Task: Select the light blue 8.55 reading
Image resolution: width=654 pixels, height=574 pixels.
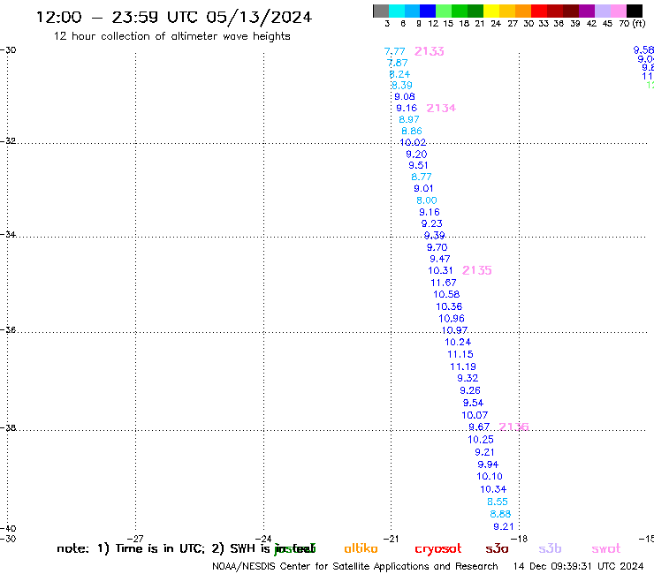Action: [x=498, y=502]
